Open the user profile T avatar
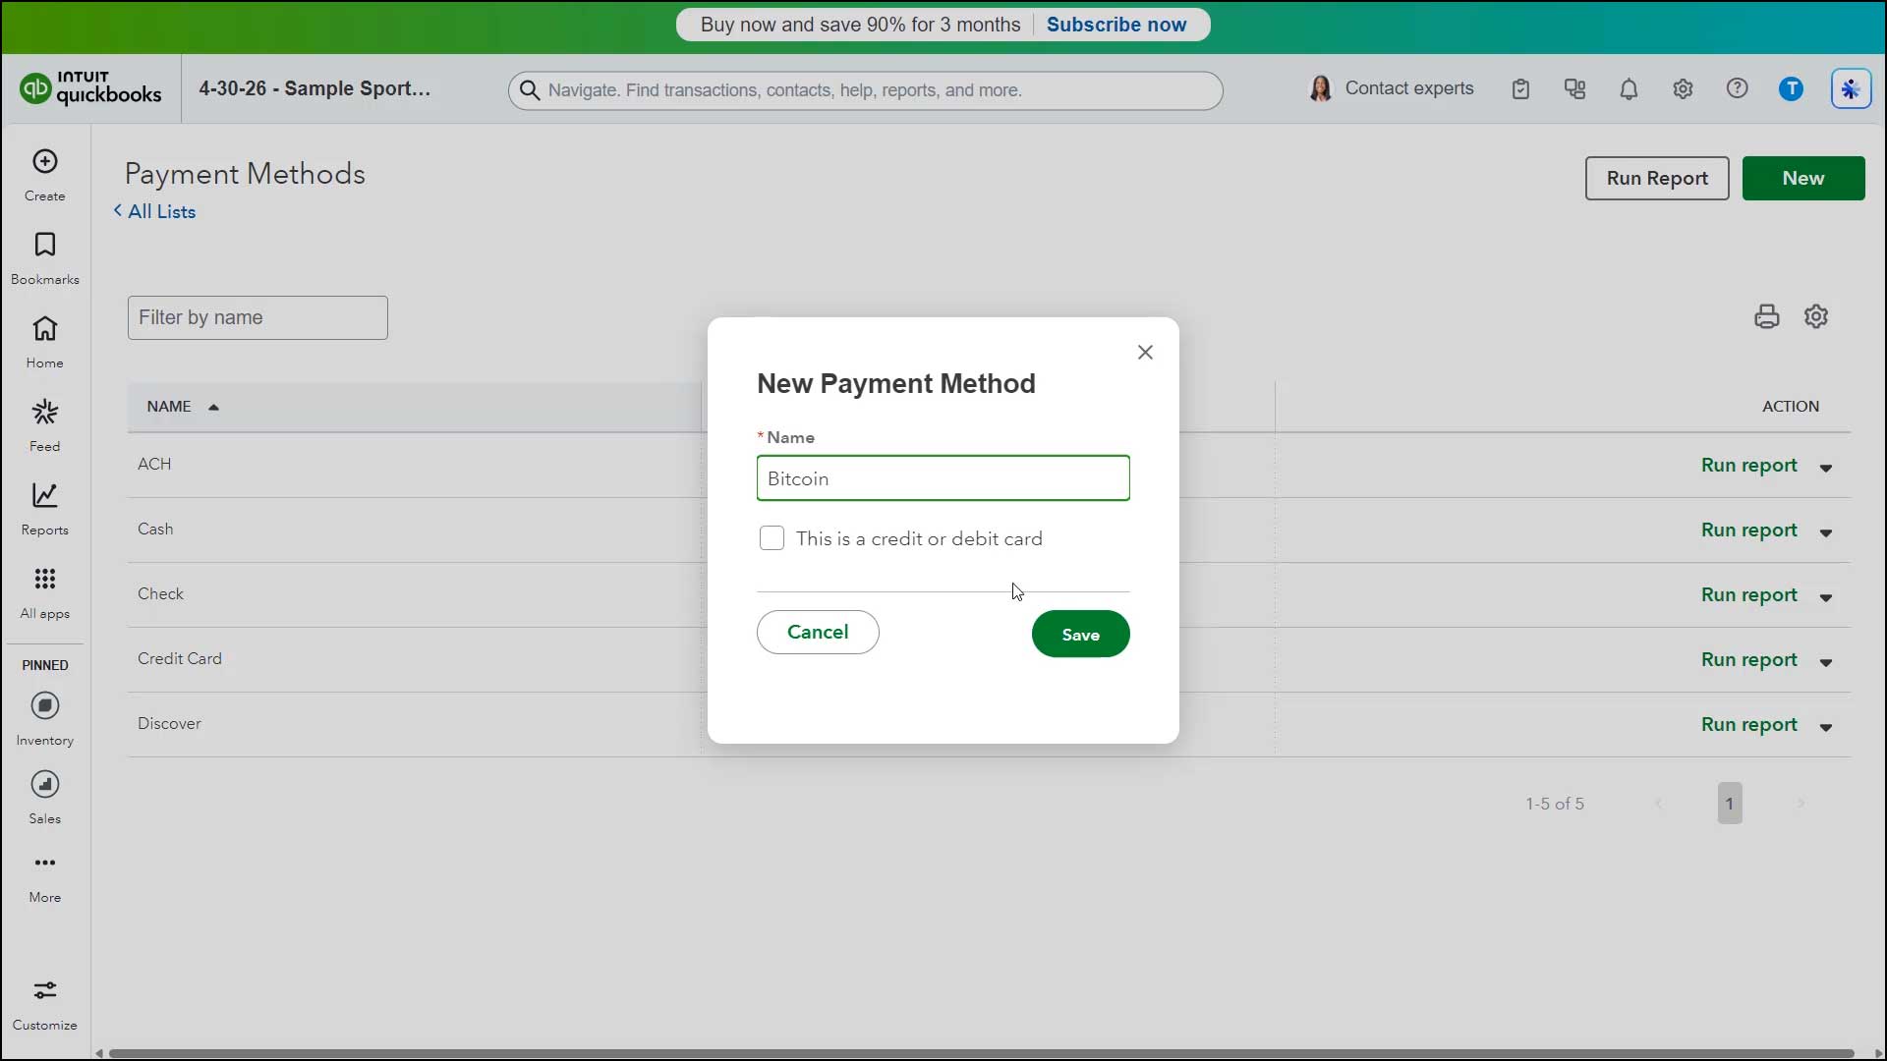 1792,89
